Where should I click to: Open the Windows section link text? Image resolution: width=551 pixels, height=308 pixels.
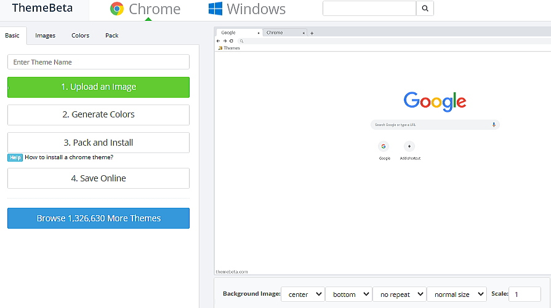256,9
